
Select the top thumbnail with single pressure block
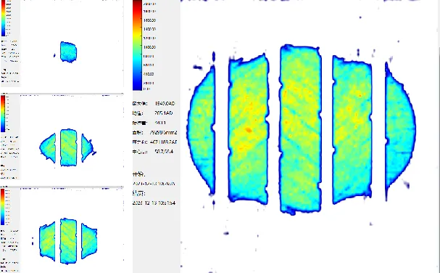(72, 43)
